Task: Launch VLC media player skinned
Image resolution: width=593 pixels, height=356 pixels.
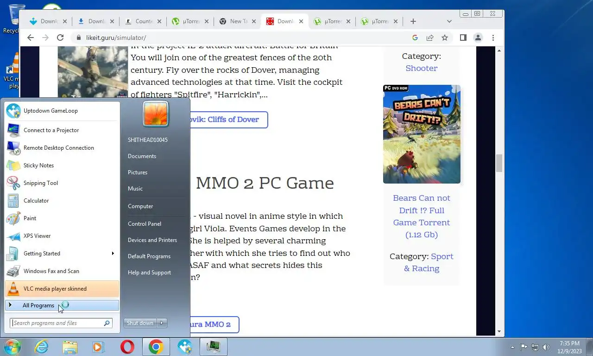Action: [x=62, y=289]
